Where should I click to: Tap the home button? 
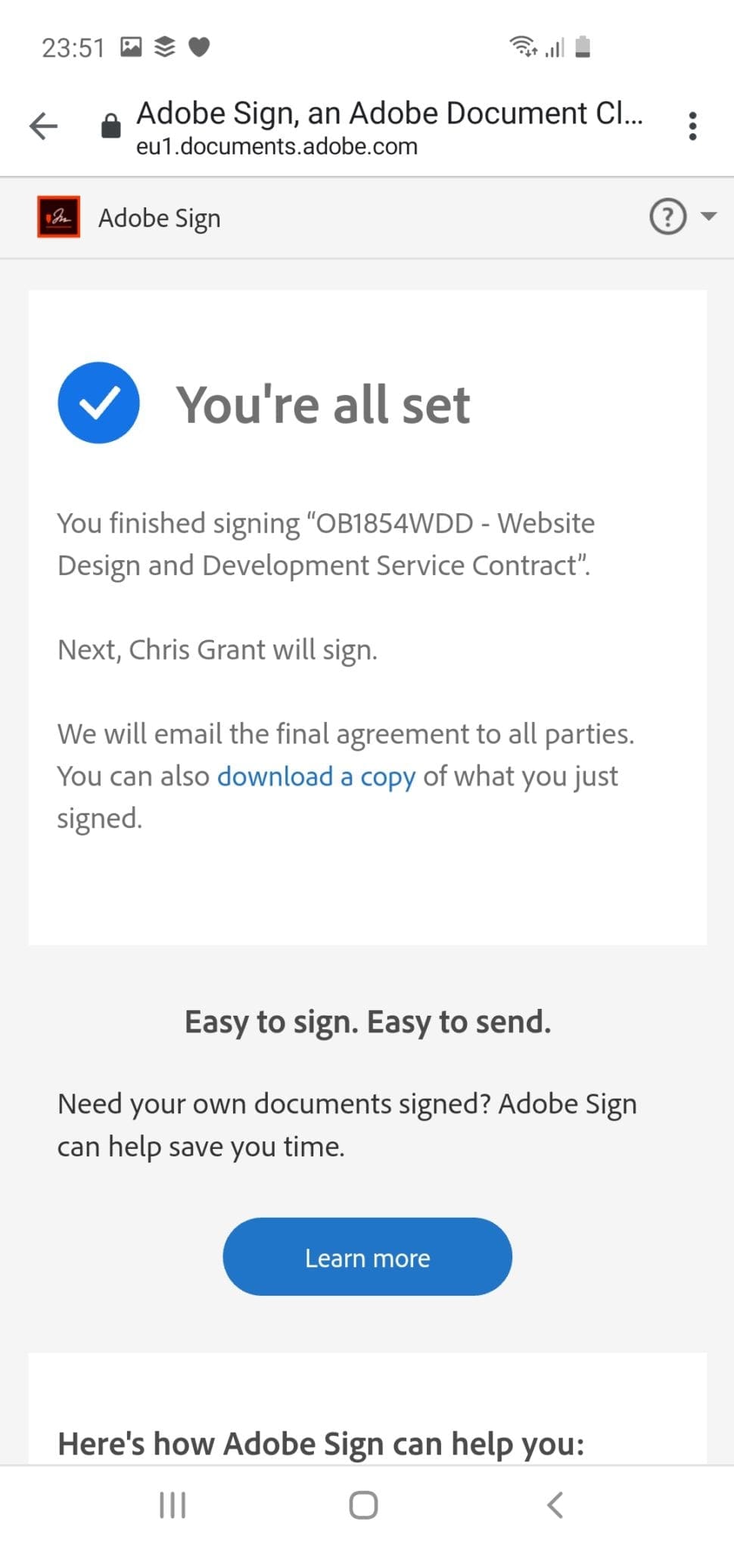click(x=363, y=1505)
